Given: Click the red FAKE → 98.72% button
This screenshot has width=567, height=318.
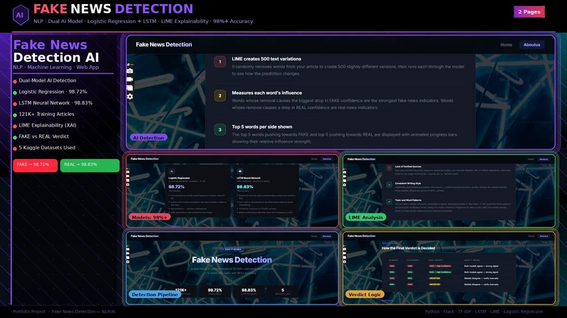Looking at the screenshot, I should pos(35,165).
